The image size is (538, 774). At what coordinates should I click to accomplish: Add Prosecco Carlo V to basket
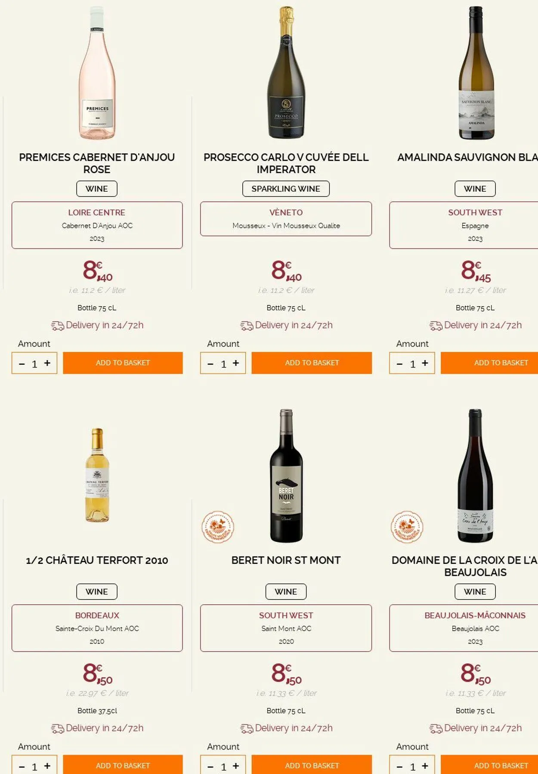pos(312,363)
